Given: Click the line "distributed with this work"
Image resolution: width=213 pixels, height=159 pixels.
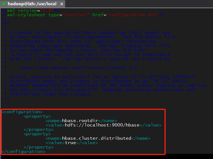Looking at the screenshot, I should coord(83,41).
